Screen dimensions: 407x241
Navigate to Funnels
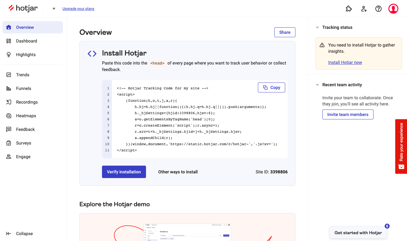tap(33, 88)
